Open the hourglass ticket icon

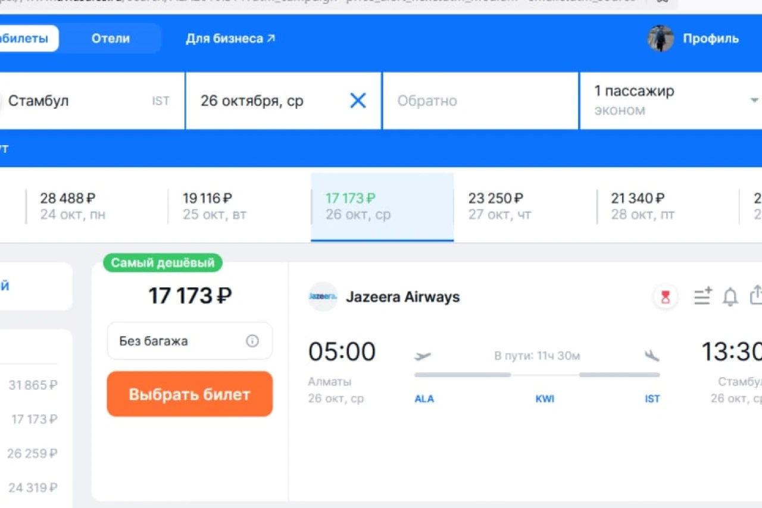666,297
